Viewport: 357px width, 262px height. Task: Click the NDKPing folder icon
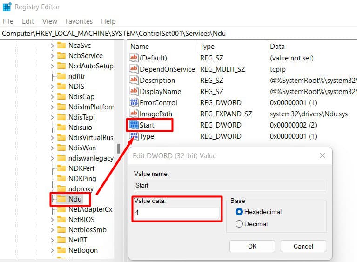coord(61,178)
